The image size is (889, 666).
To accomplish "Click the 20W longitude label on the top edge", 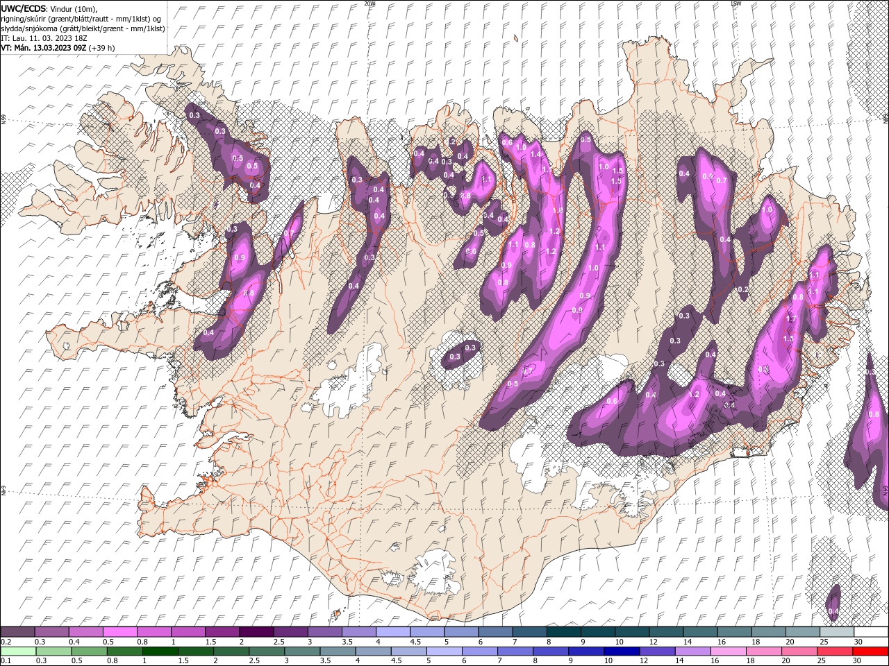I will pos(369,3).
